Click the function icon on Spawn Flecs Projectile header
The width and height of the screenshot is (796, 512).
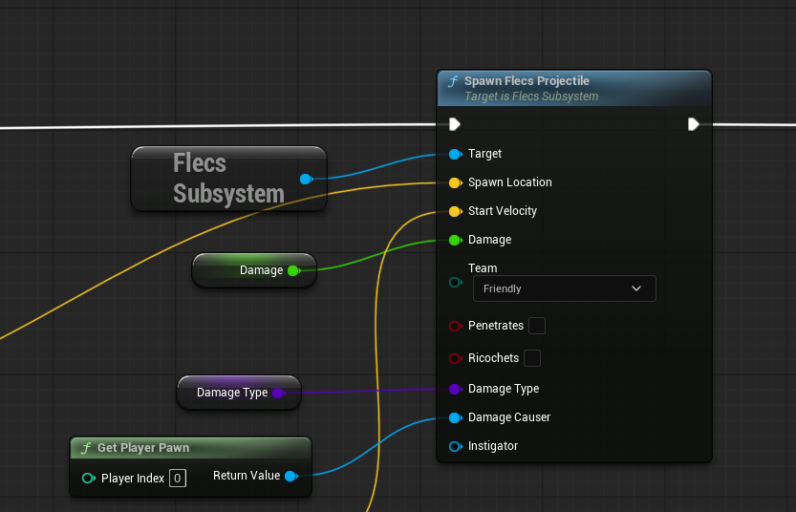453,81
